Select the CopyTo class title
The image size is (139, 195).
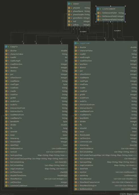click(14, 47)
